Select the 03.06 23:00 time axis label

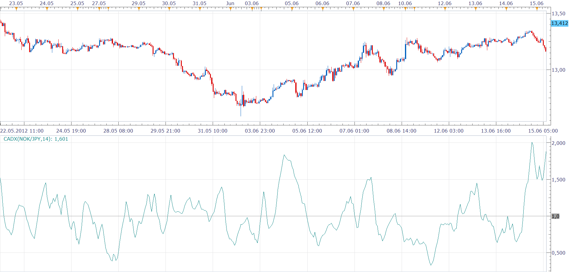coord(260,131)
